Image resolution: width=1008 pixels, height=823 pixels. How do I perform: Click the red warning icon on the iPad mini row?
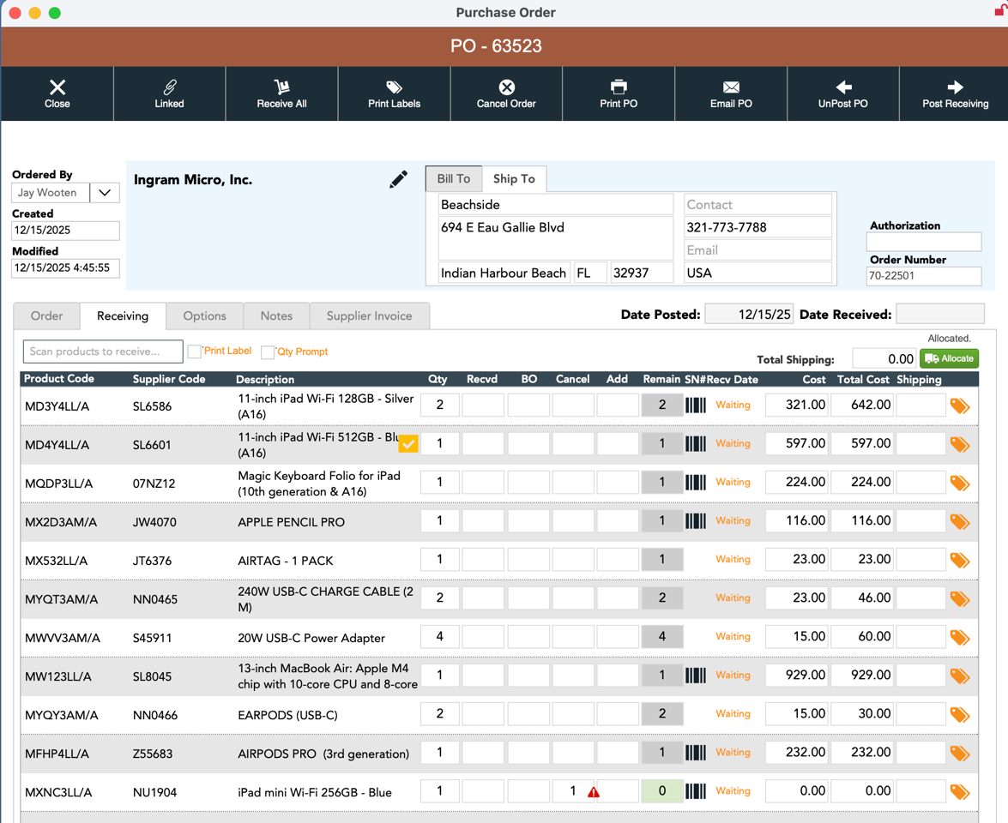(x=594, y=792)
